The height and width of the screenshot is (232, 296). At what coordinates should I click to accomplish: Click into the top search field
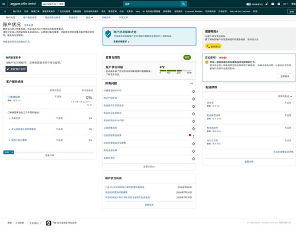coord(152,4)
